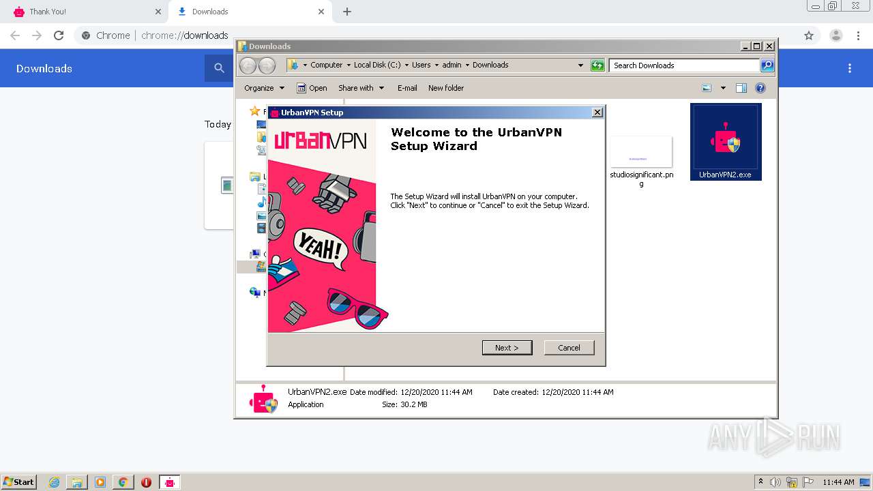This screenshot has width=873, height=491.
Task: Close the UrbanVPN Setup dialog
Action: click(597, 113)
